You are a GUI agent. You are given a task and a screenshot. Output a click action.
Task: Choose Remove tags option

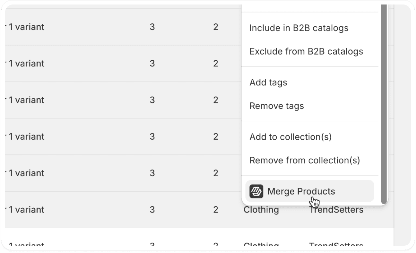click(277, 106)
